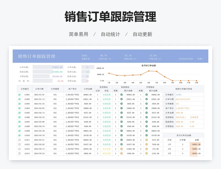Click the green 收款 status icon for order A1011
221x169 pixels.
122,140
